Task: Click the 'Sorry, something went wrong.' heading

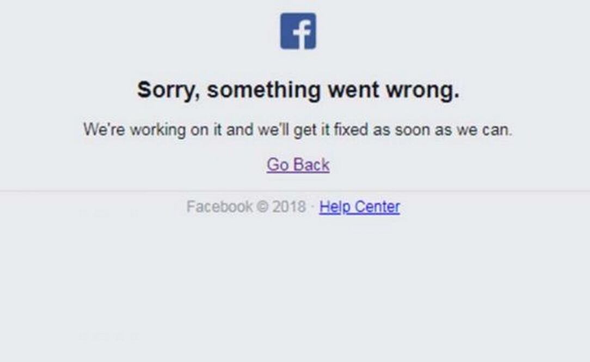Action: click(298, 90)
